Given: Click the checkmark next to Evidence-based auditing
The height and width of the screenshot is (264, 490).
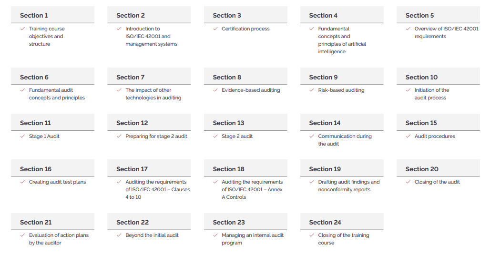Looking at the screenshot, I should [x=215, y=90].
